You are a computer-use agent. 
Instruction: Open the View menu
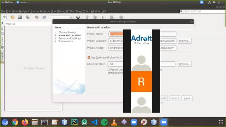15,11
